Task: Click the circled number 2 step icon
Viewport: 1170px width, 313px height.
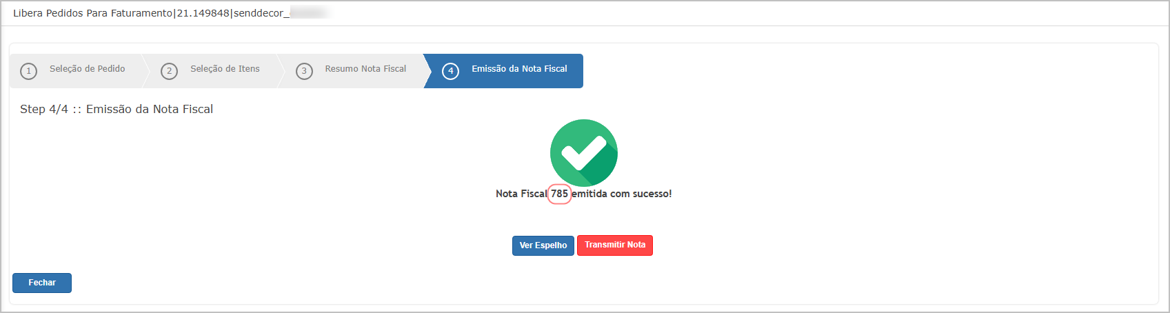Action: point(169,71)
